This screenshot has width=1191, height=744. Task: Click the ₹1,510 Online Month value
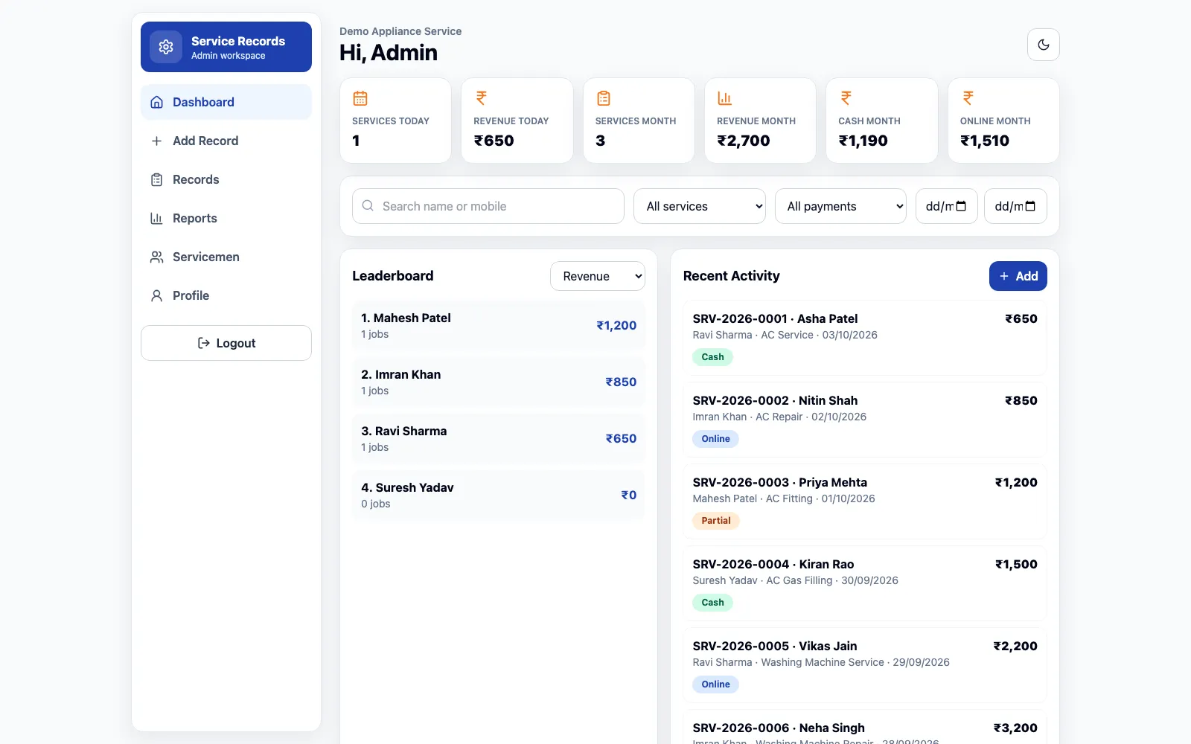(x=984, y=141)
